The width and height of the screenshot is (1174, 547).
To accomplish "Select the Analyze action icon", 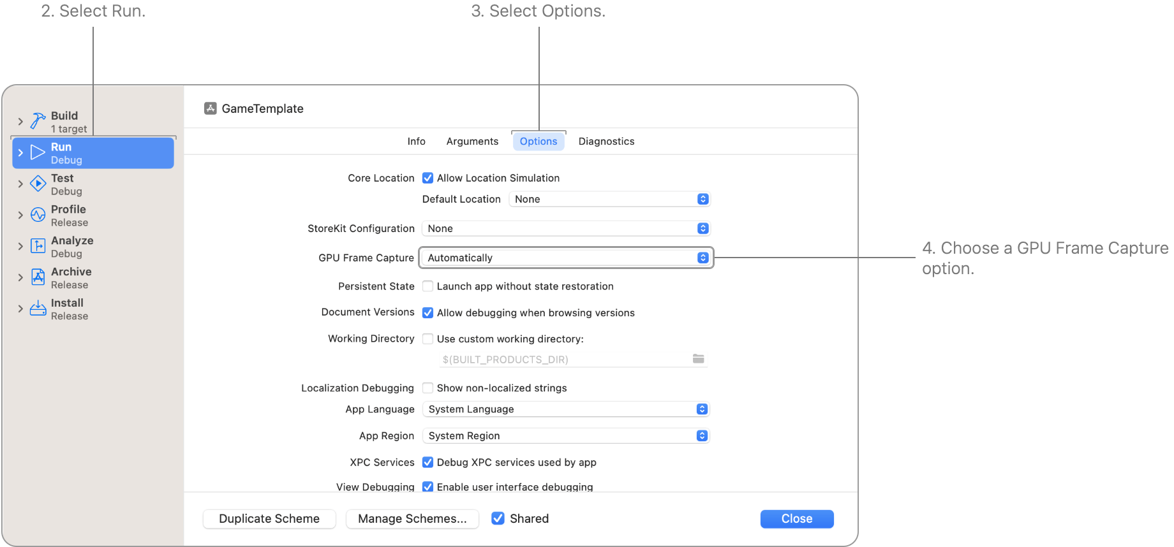I will click(37, 245).
